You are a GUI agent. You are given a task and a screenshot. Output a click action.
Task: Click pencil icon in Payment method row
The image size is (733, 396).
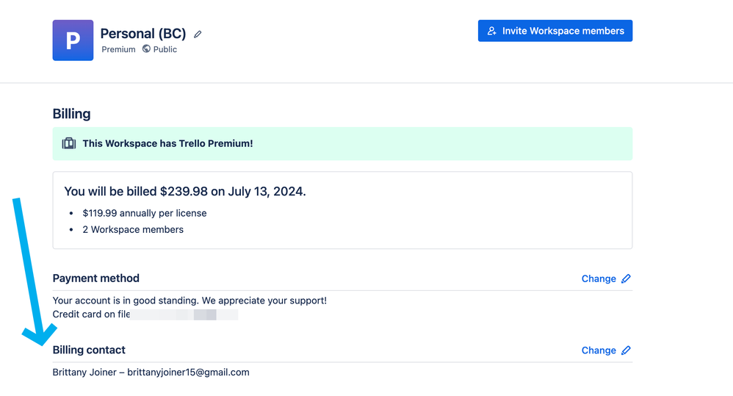coord(626,278)
